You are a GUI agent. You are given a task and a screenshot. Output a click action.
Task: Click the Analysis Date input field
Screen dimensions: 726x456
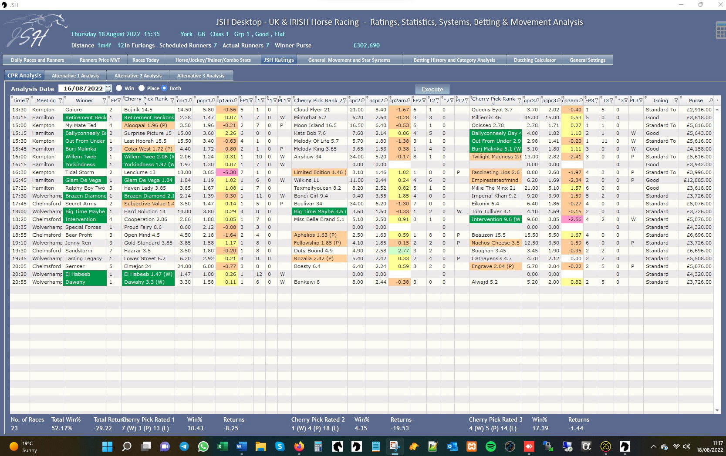[83, 88]
